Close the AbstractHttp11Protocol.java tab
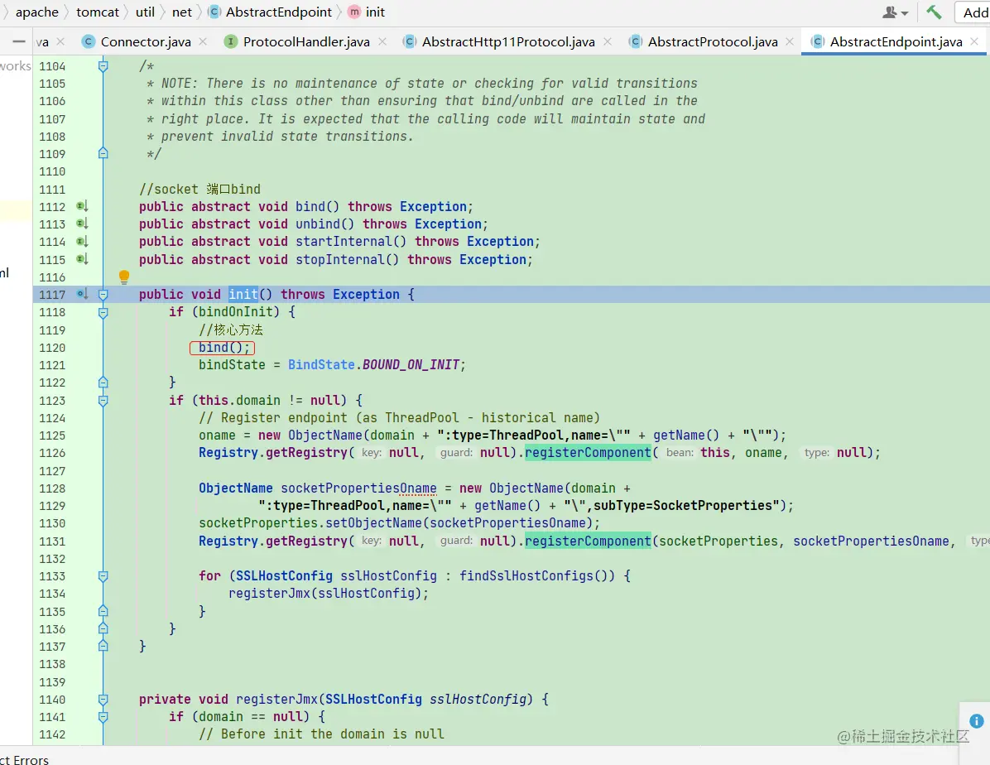990x765 pixels. [608, 41]
